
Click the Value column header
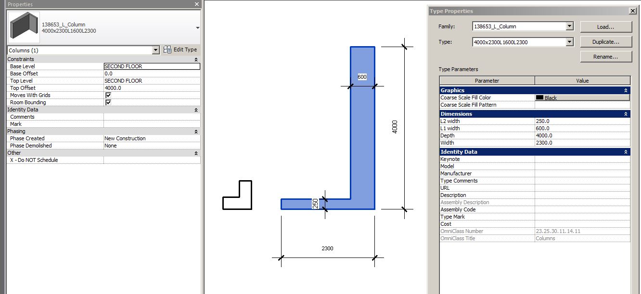[582, 81]
